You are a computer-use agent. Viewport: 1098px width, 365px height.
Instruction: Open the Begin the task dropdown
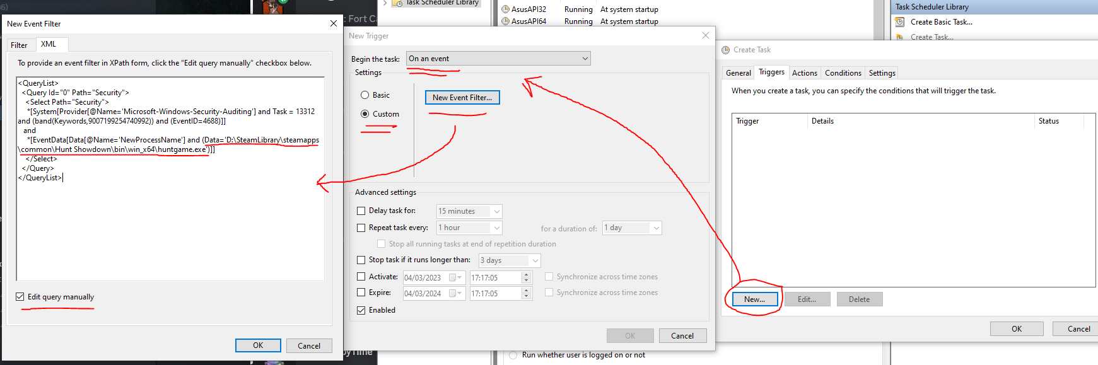click(498, 59)
